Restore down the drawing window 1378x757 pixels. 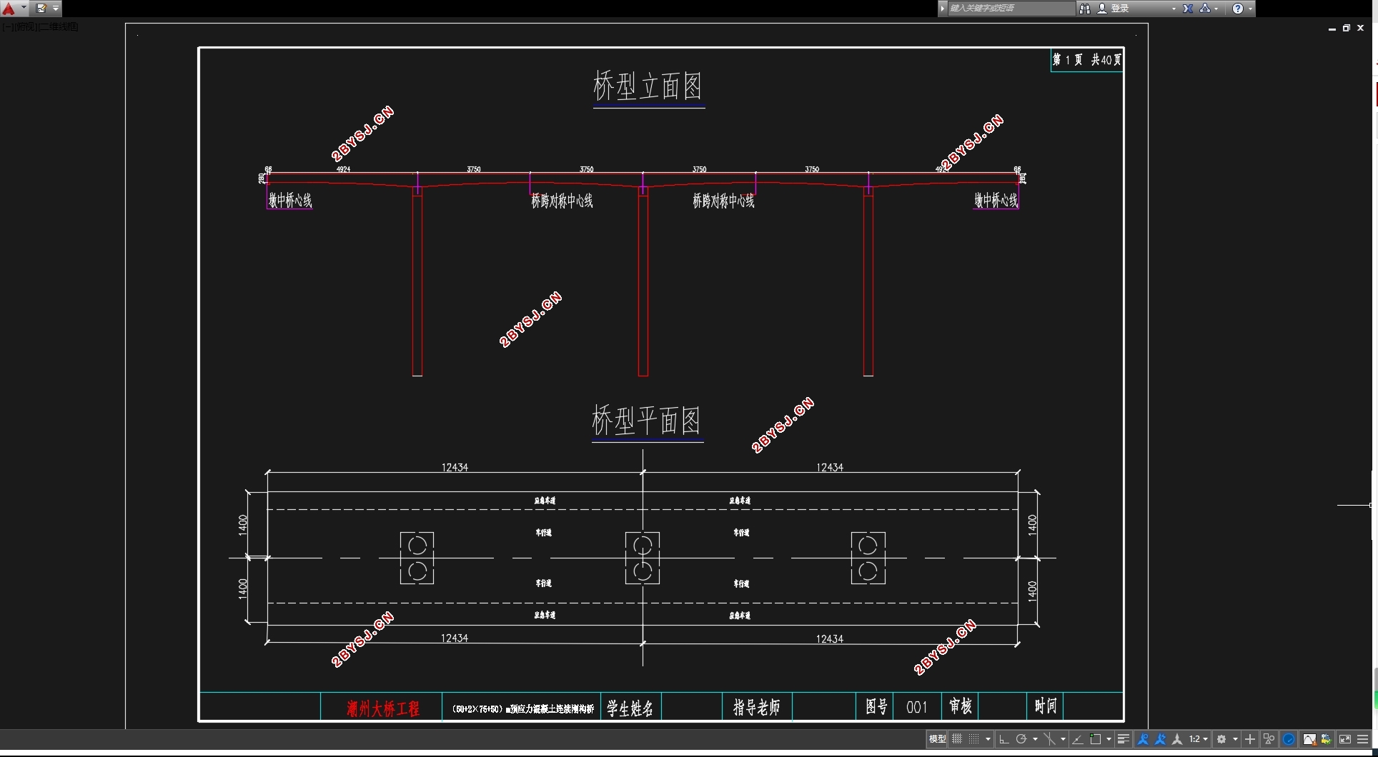pyautogui.click(x=1346, y=28)
